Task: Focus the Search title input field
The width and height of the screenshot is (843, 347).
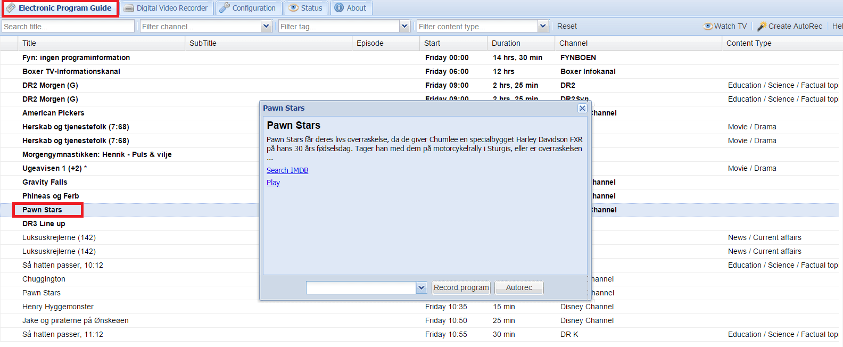Action: pos(68,26)
